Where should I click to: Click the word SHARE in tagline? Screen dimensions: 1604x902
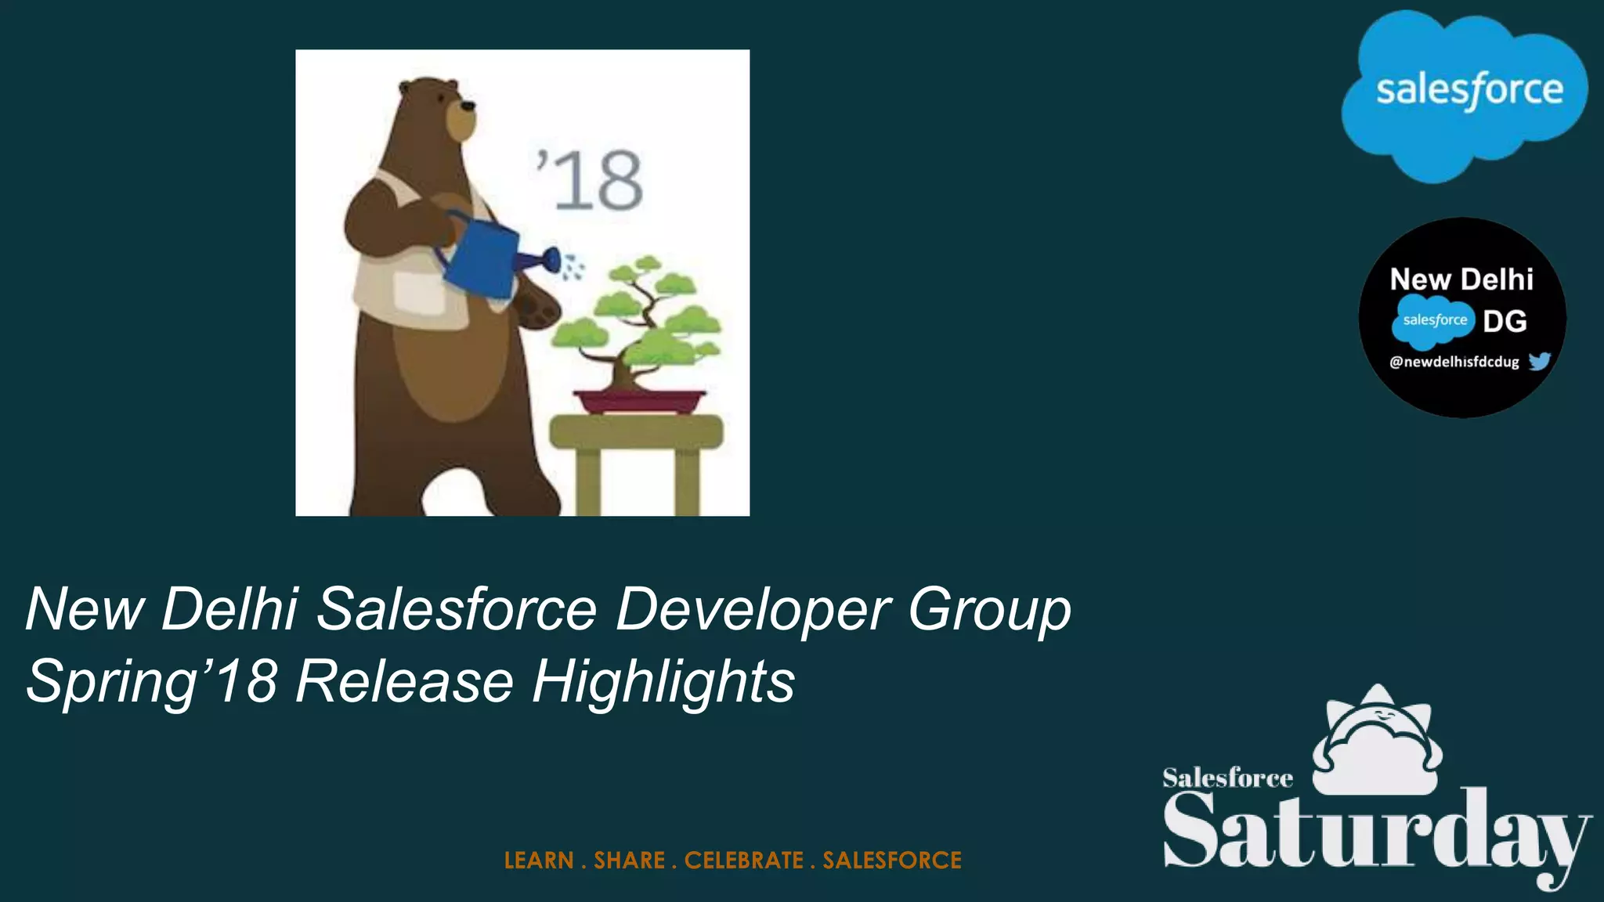coord(629,861)
